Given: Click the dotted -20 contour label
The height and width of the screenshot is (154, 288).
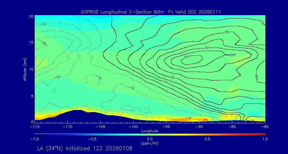Looking at the screenshot, I should tap(44, 43).
